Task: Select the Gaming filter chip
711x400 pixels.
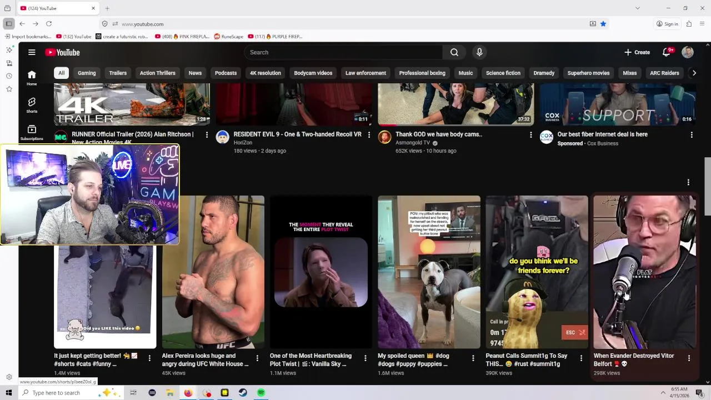Action: [x=87, y=73]
